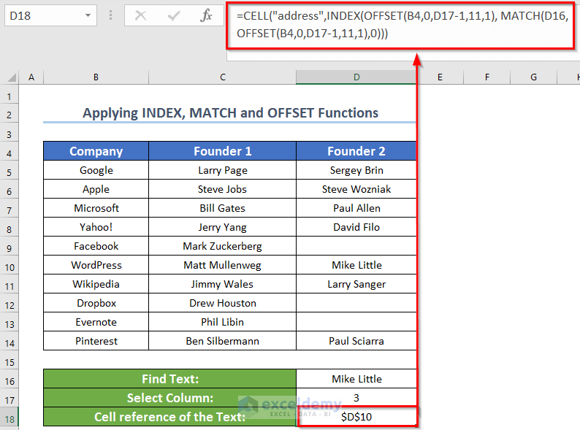Select the 'Jerry Yang' cell
The image size is (580, 430).
click(x=222, y=227)
